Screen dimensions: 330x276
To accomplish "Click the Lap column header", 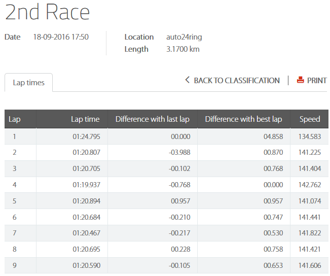I will (15, 119).
